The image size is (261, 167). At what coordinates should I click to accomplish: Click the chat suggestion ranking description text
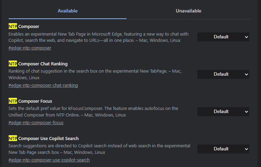tap(95, 74)
